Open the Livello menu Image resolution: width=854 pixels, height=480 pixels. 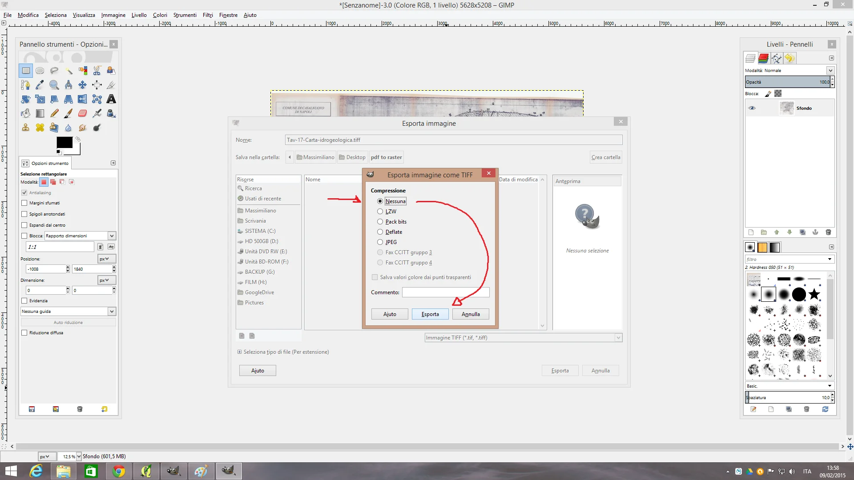coord(139,15)
